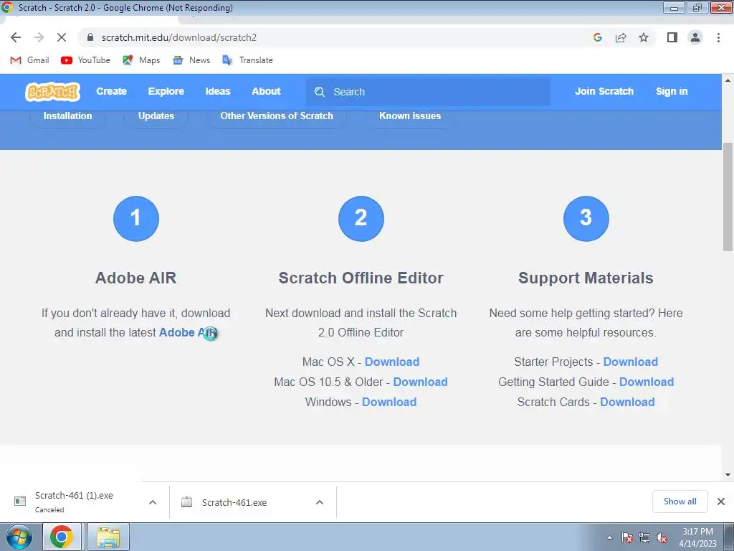Click the search magnifier icon
The width and height of the screenshot is (734, 551).
point(320,92)
